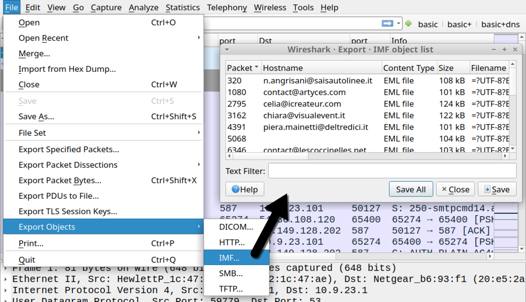
Task: Select the celia@icreateur.com row
Action: [x=367, y=104]
